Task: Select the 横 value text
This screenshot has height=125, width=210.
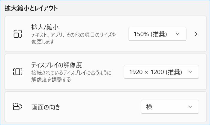Action: (149, 107)
